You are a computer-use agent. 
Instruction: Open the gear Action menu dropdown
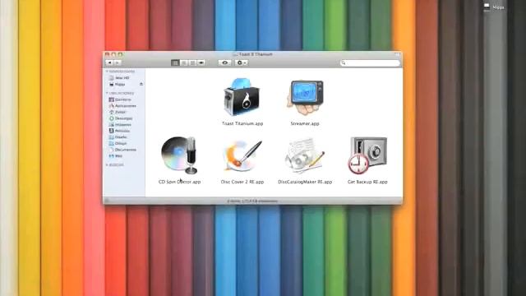pos(242,62)
